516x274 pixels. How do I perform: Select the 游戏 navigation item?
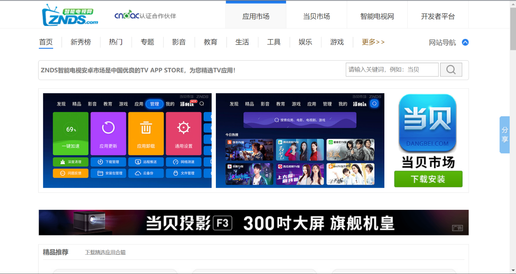tap(337, 42)
